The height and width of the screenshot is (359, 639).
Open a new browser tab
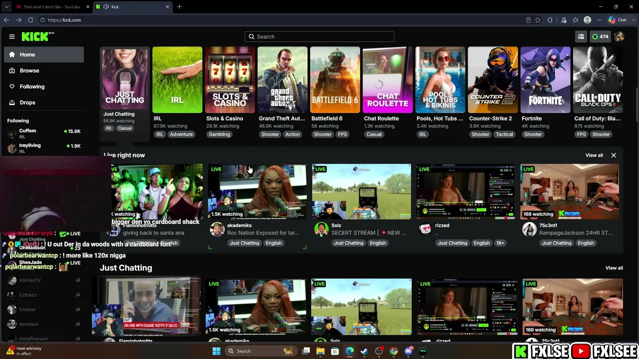[x=179, y=6]
